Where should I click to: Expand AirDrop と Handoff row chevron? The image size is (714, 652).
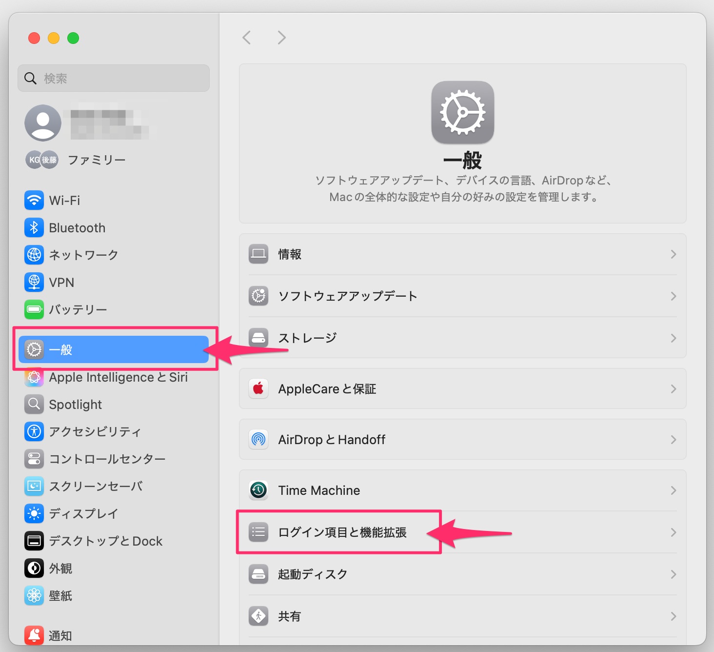(x=674, y=440)
